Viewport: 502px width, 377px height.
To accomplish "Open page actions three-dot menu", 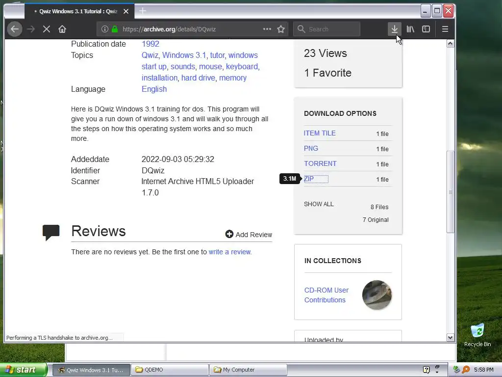I will 267,29.
